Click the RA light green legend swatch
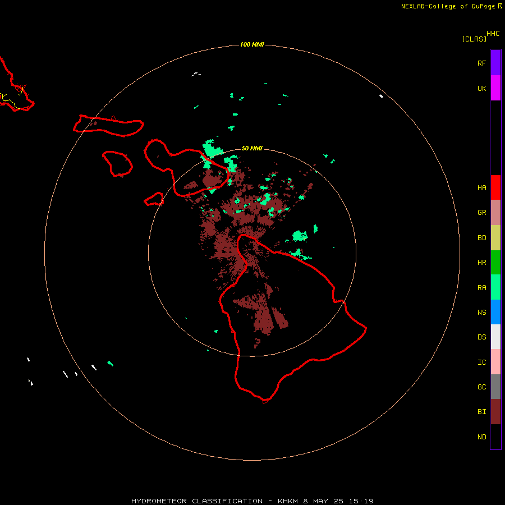 [495, 287]
